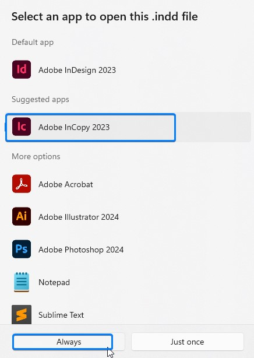This screenshot has width=254, height=358.
Task: Choose the Sublime Text entry
Action: click(128, 315)
